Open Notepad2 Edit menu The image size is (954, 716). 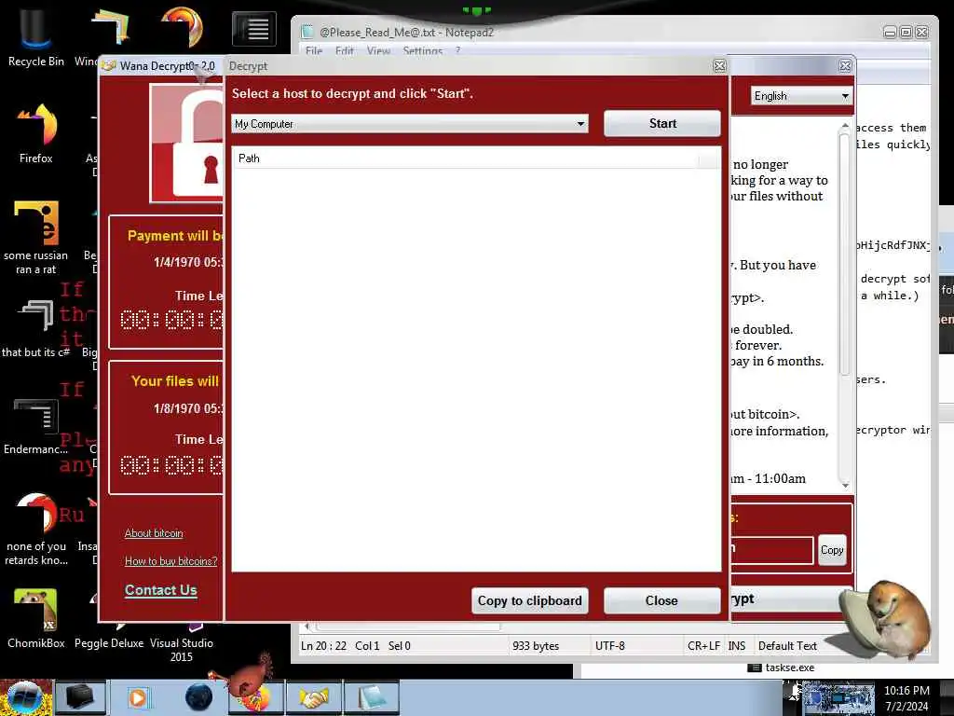pyautogui.click(x=345, y=51)
